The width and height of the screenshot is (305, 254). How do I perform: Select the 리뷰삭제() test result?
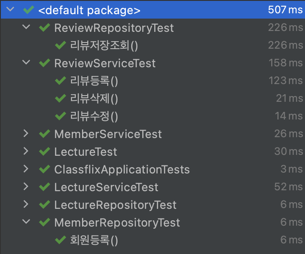pos(152,98)
